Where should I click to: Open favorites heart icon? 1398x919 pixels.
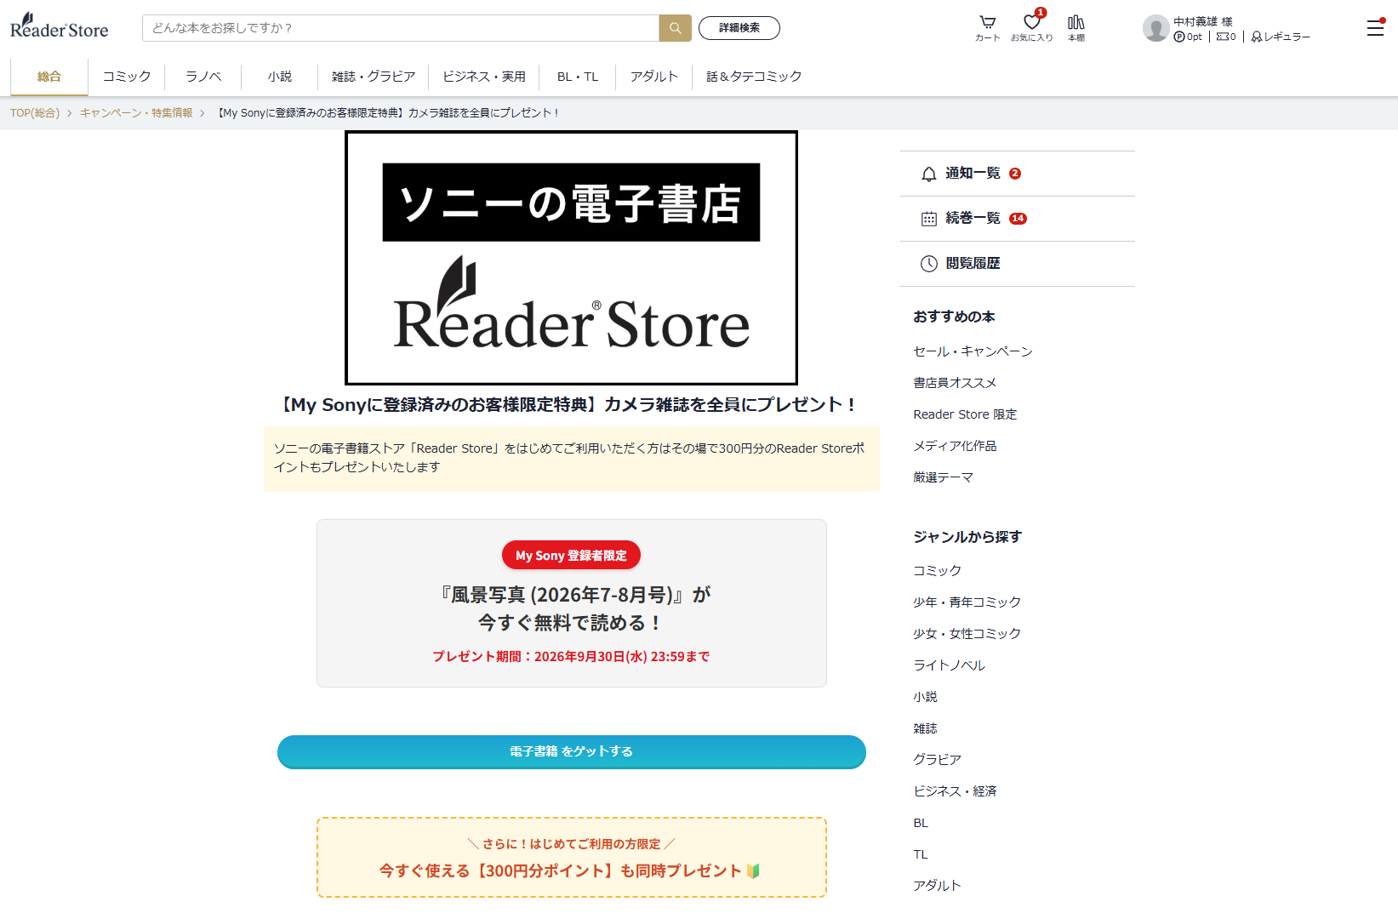coord(1032,28)
